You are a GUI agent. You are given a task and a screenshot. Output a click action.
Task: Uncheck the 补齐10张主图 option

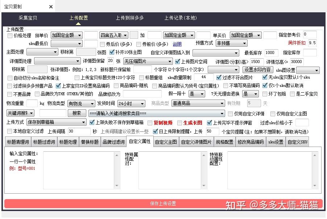point(112,52)
